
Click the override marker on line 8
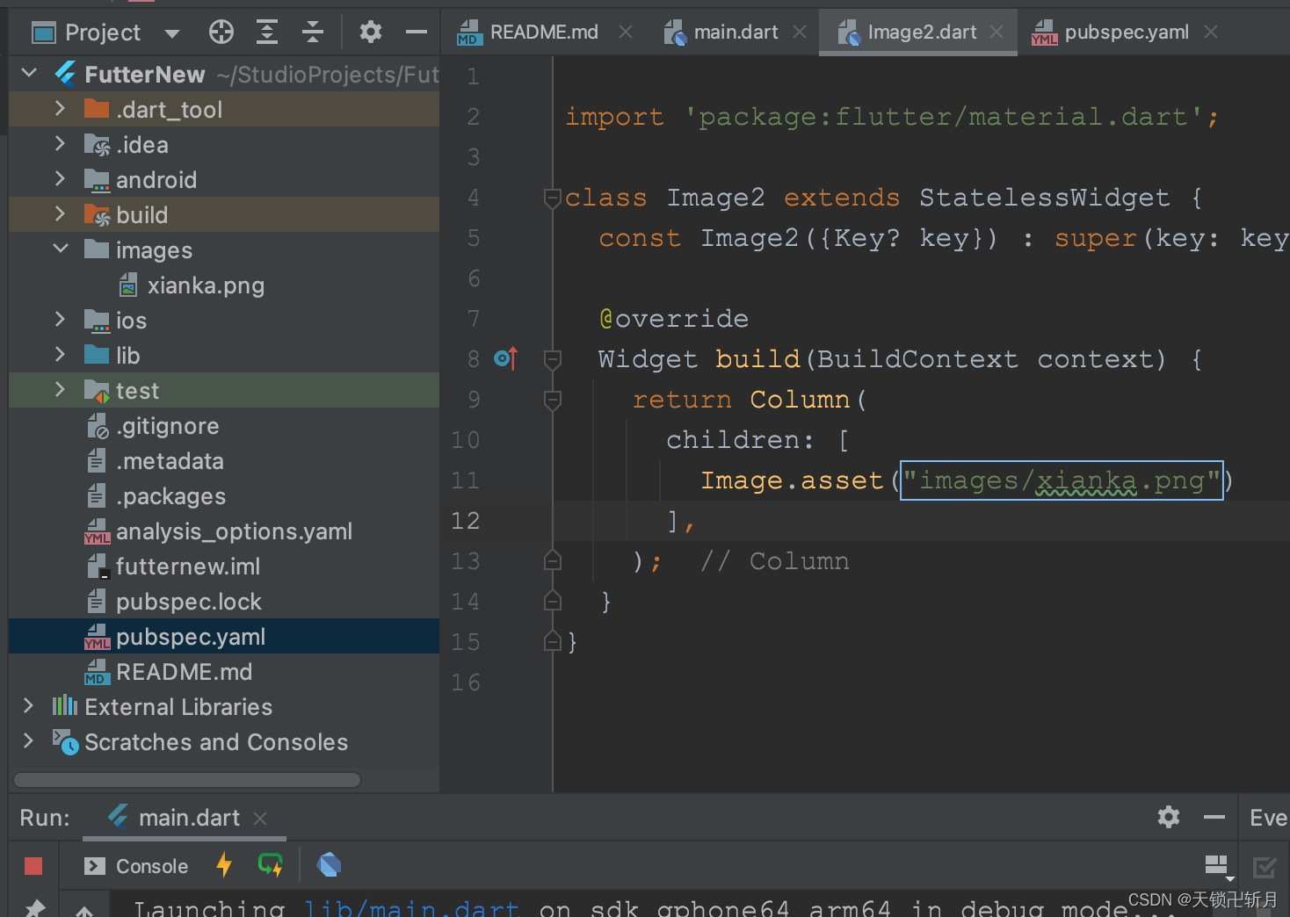505,358
